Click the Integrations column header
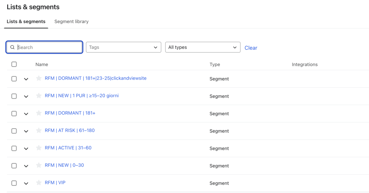Viewport: 369px width, 193px height. point(305,64)
